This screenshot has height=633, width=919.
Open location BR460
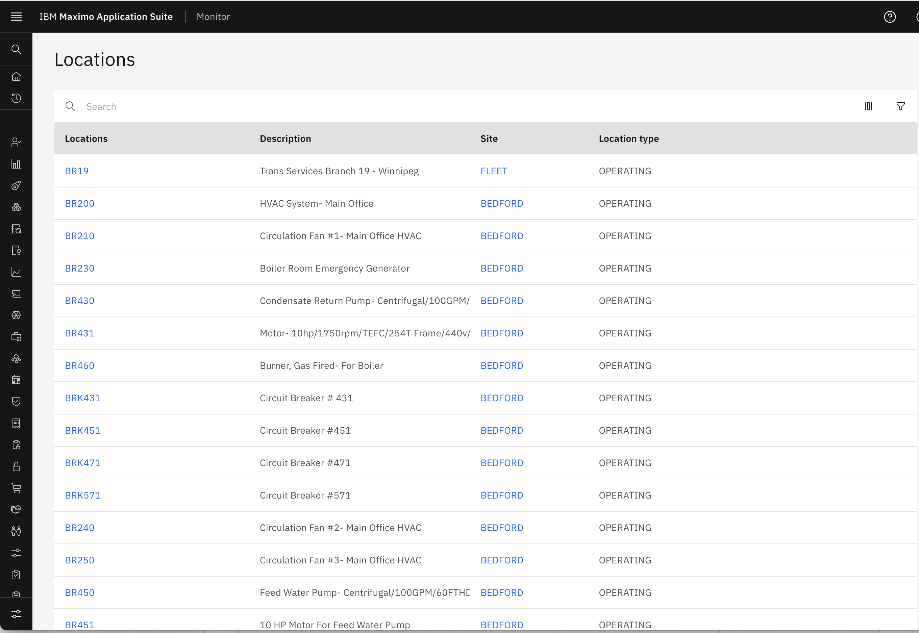[x=80, y=366]
